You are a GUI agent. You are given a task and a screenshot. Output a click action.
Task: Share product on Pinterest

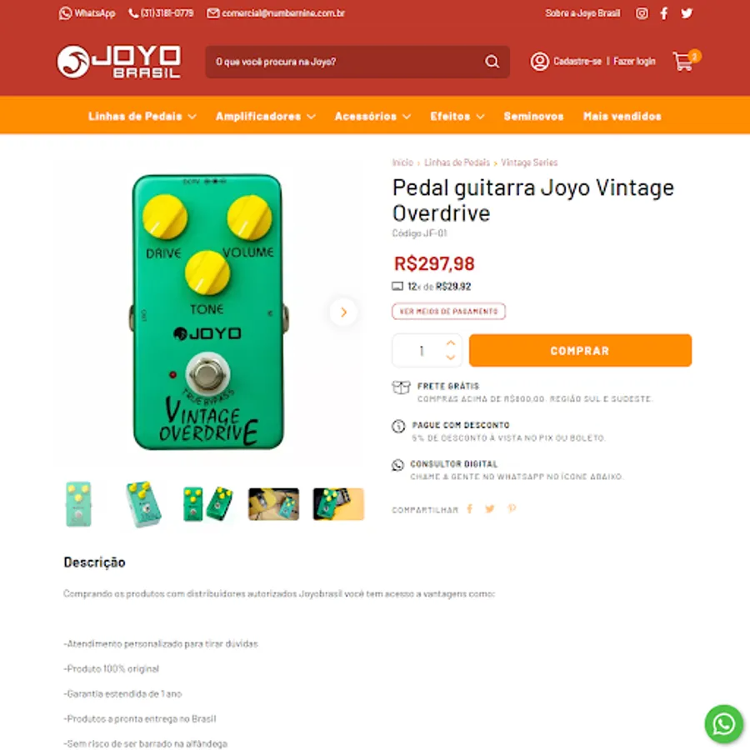coord(512,508)
